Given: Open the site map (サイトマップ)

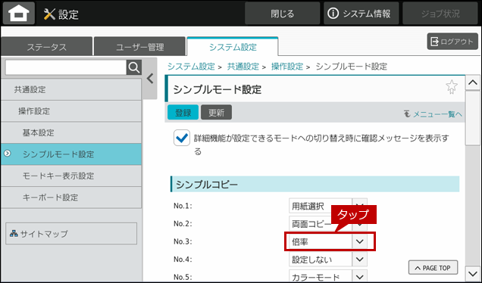Looking at the screenshot, I should pyautogui.click(x=71, y=234).
